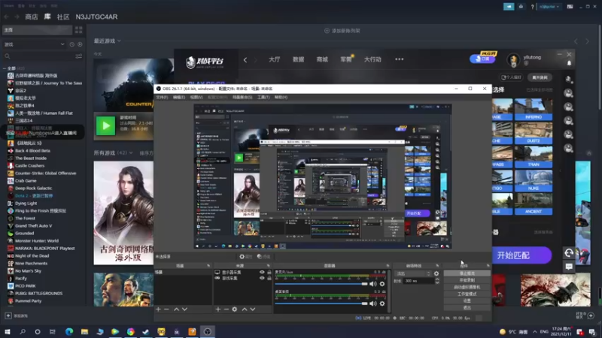The height and width of the screenshot is (338, 602).
Task: Lock the game capture source
Action: 269,278
